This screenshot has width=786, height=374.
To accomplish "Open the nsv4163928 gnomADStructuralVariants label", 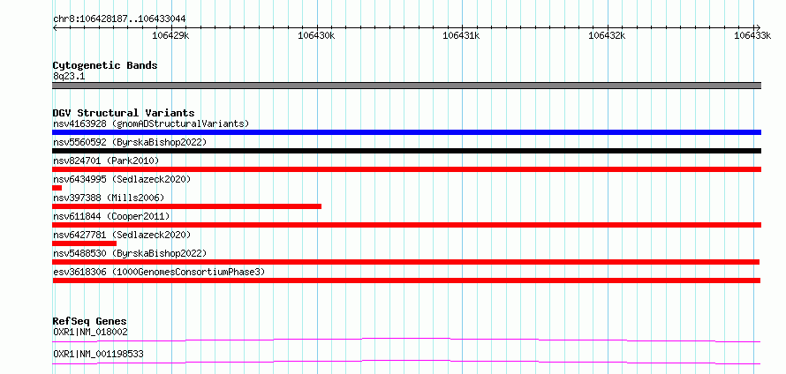I will (151, 123).
